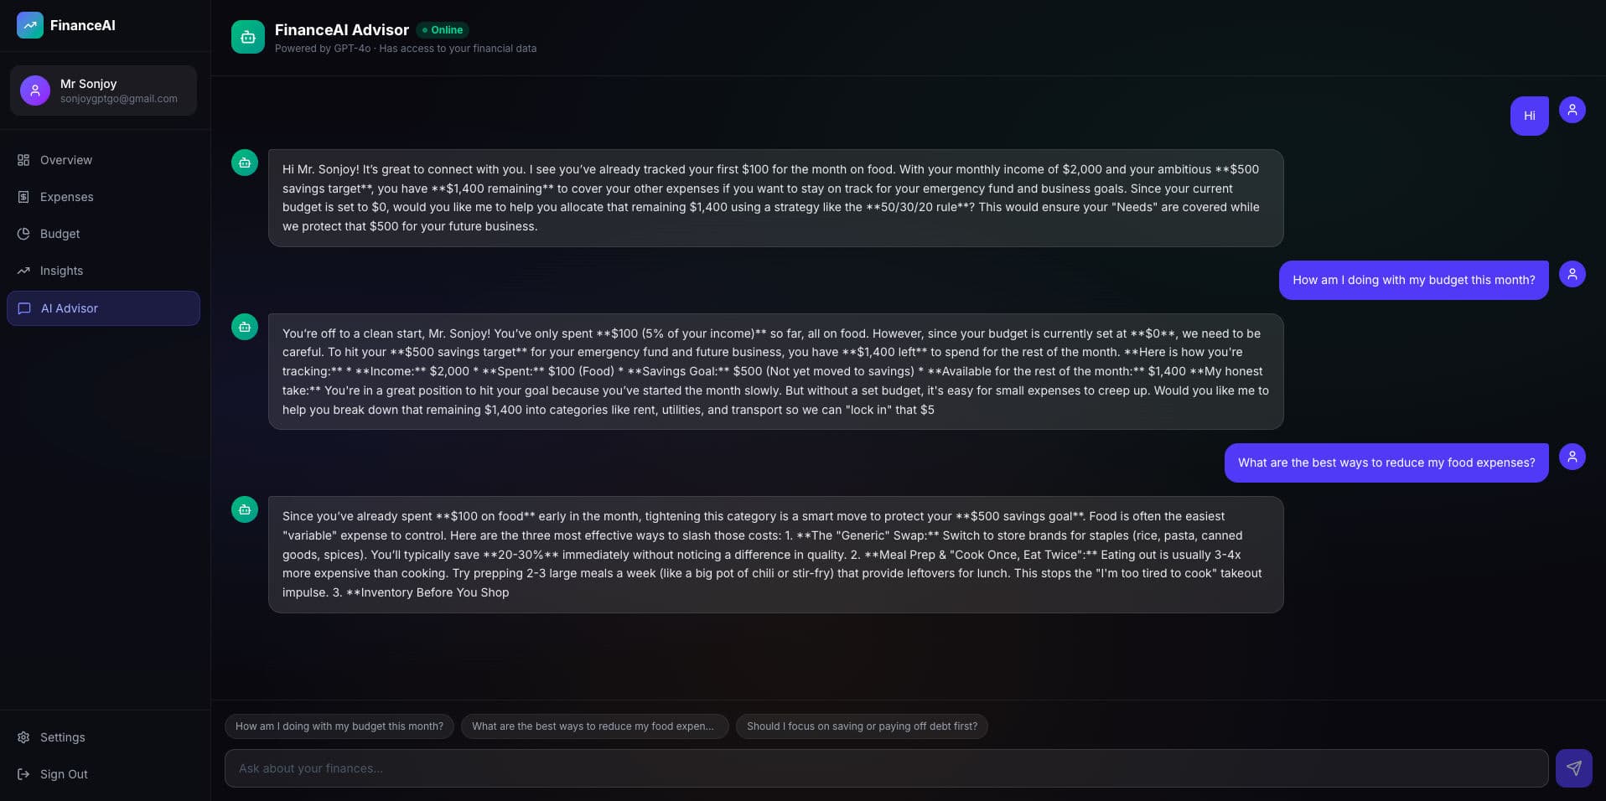Click the Settings gear icon

23,737
